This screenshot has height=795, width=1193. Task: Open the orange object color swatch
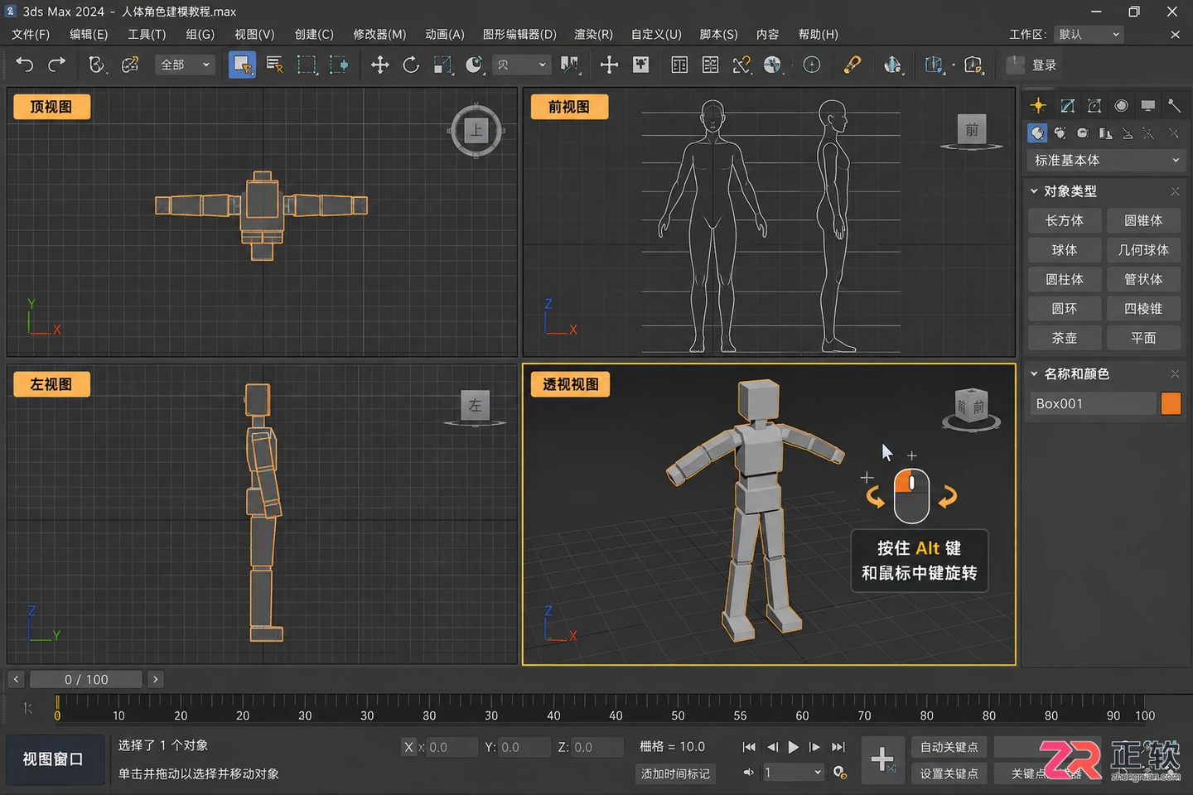click(1171, 403)
